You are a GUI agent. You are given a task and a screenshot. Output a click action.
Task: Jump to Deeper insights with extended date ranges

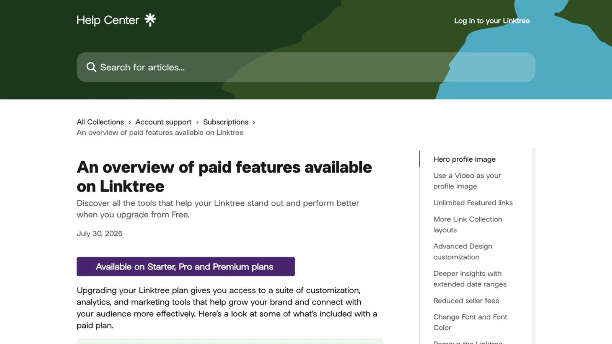(470, 279)
